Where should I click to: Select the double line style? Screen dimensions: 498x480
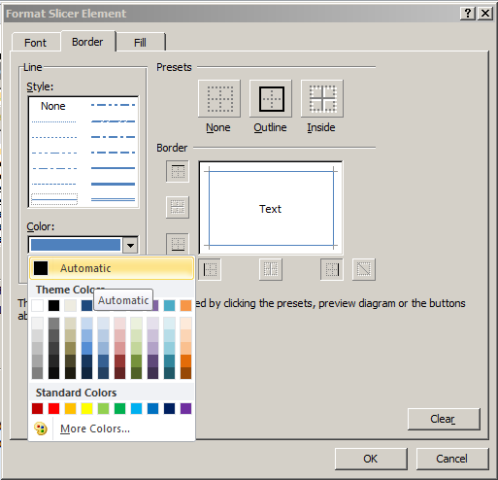(x=113, y=200)
